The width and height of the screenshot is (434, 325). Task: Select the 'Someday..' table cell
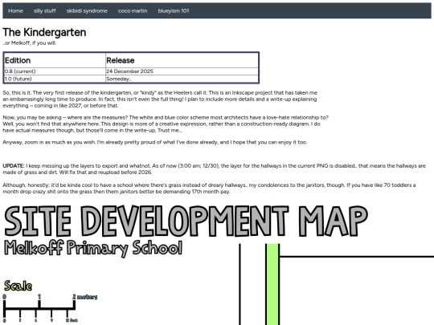pos(182,79)
